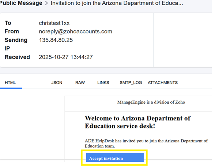View the SMTP_LOG tab
Screen dimensions: 215x168
[x=131, y=83]
